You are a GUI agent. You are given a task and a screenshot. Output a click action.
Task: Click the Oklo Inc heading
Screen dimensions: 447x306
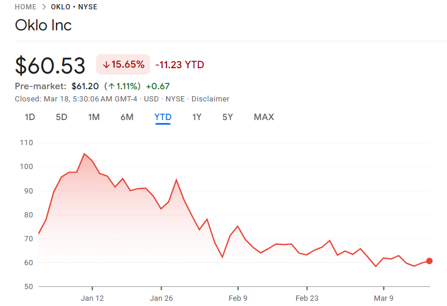(43, 26)
